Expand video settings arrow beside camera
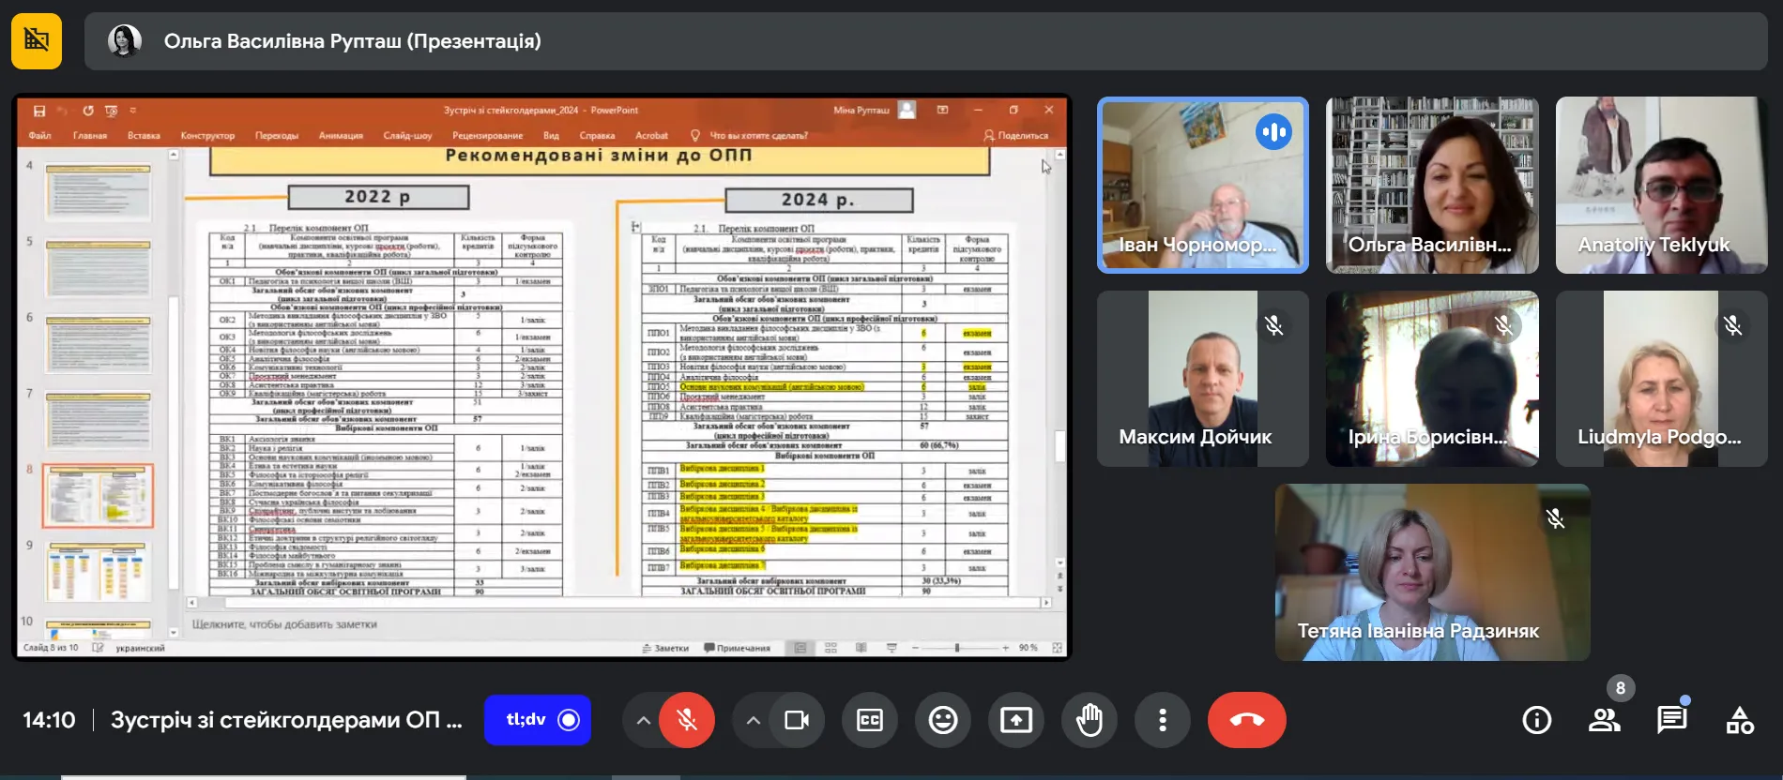The height and width of the screenshot is (780, 1783). point(753,720)
